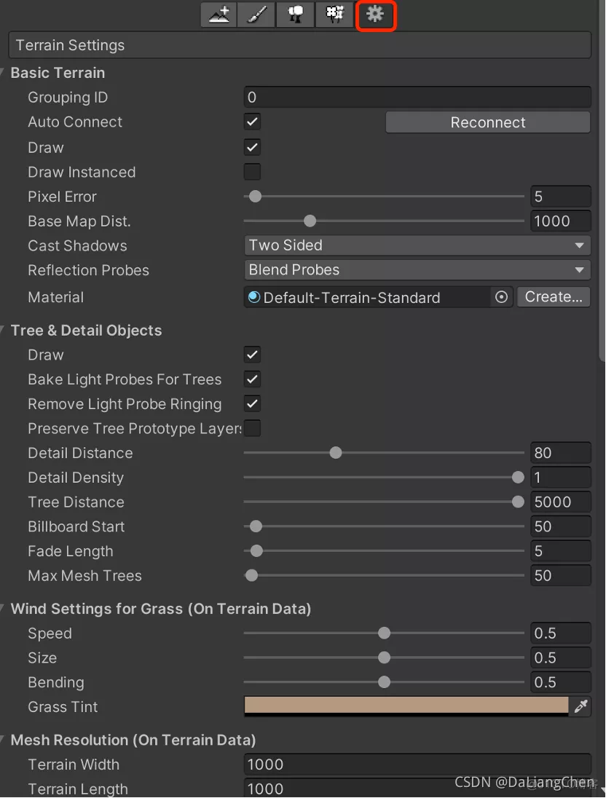The height and width of the screenshot is (798, 606).
Task: Select the Paint Details tool
Action: (334, 15)
